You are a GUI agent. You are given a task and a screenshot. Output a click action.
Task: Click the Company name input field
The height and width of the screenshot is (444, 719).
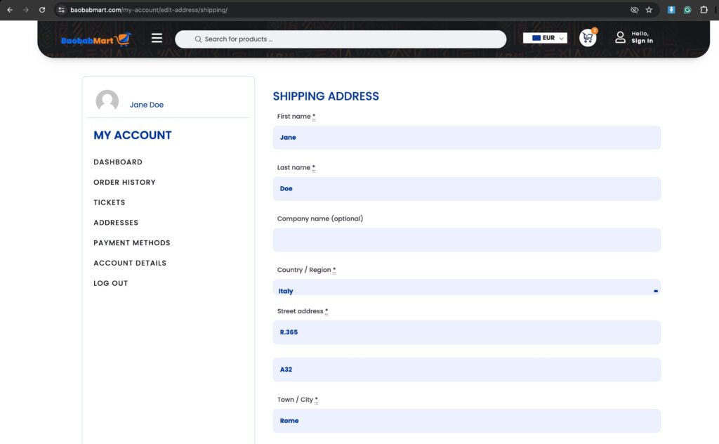[466, 240]
